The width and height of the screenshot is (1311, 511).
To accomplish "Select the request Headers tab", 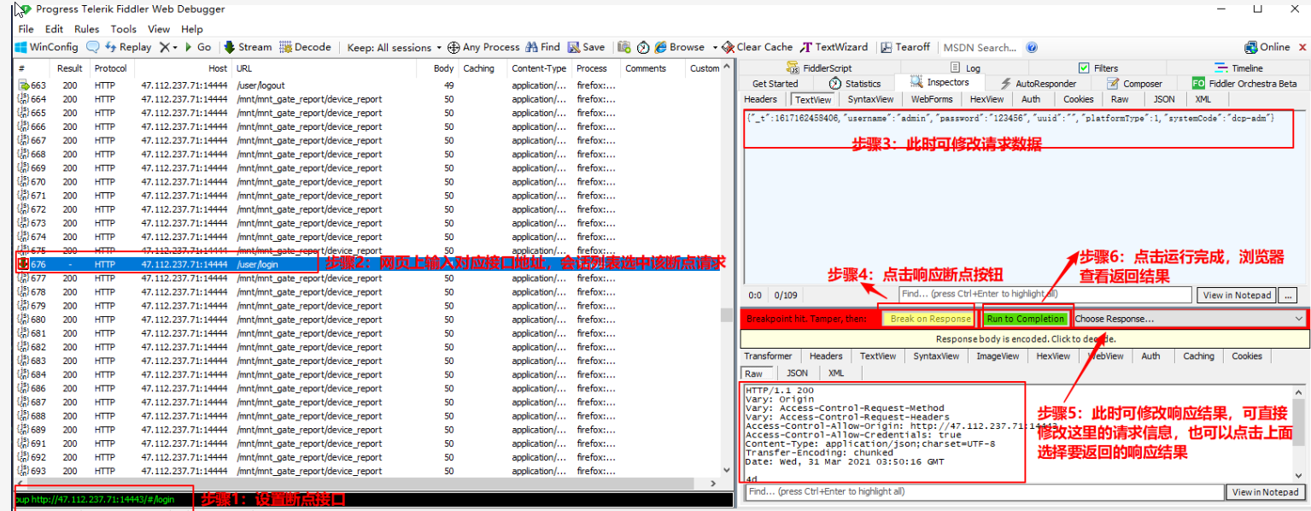I will (761, 99).
